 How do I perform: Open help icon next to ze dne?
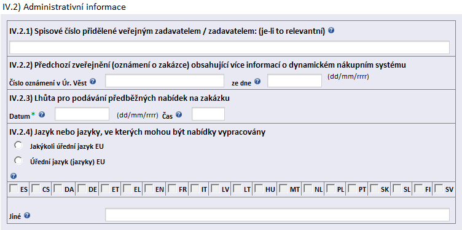point(257,81)
